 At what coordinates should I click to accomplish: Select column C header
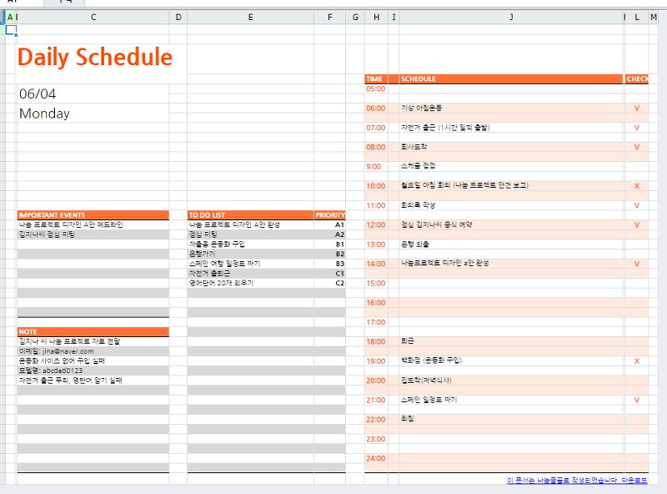coord(93,17)
